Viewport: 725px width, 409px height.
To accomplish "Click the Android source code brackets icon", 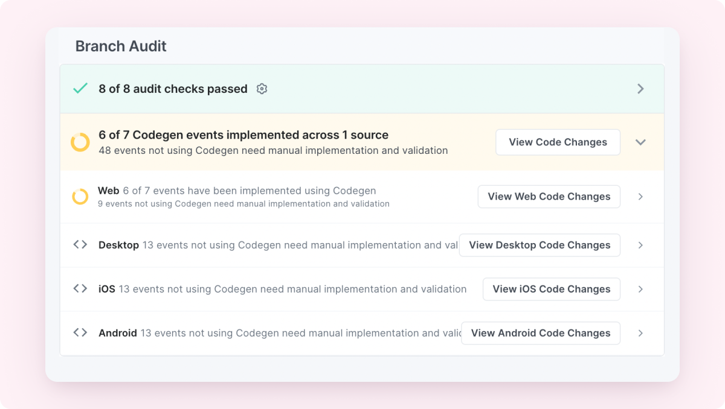I will (x=80, y=333).
